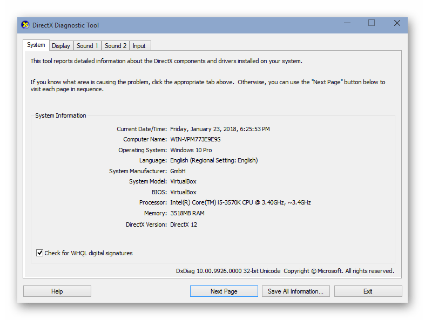Viewport: 425px width, 320px height.
Task: Open the Display tab
Action: [x=61, y=46]
